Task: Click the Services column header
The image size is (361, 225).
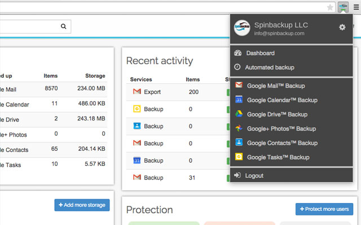Action: point(141,79)
